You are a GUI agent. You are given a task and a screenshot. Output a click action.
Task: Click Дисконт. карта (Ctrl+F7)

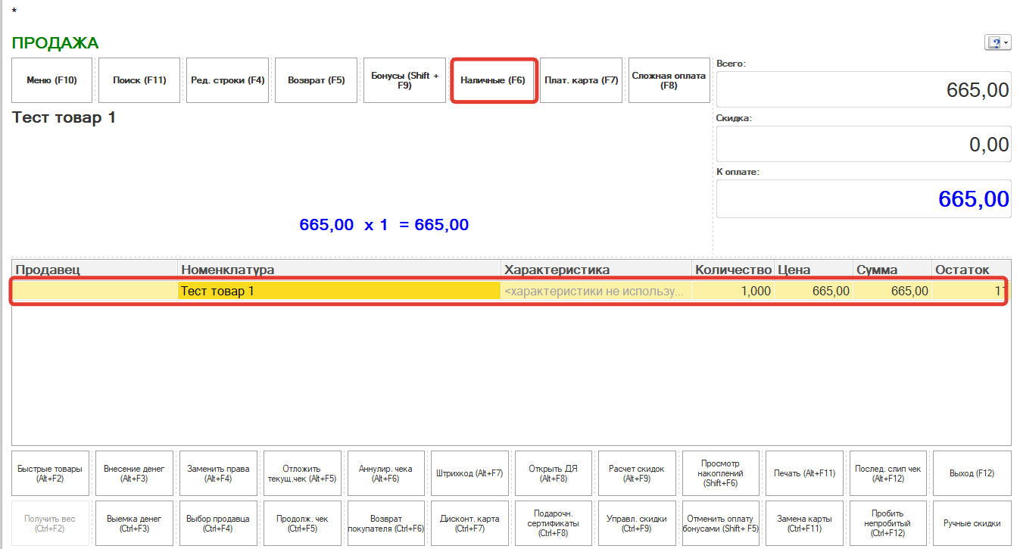click(x=469, y=523)
